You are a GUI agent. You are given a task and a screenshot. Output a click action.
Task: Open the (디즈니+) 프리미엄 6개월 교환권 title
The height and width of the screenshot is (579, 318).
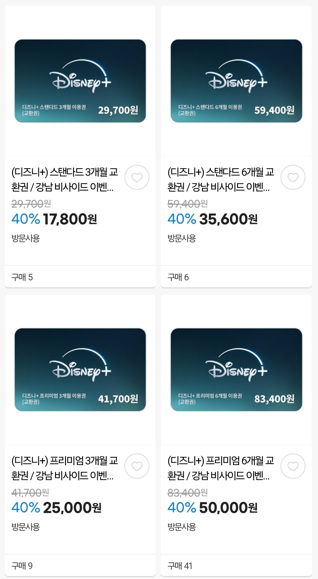point(221,468)
